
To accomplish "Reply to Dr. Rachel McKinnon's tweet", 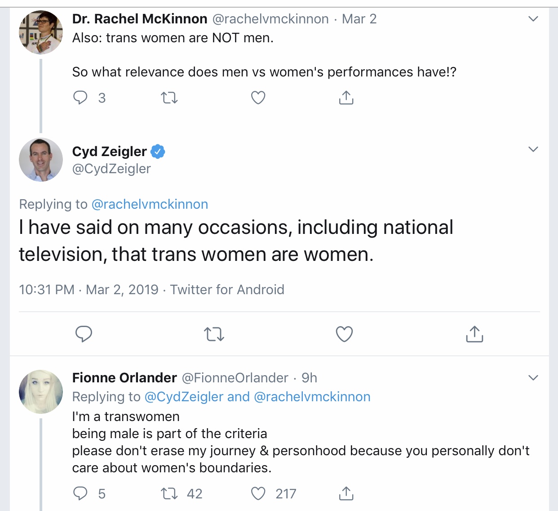I will [80, 98].
